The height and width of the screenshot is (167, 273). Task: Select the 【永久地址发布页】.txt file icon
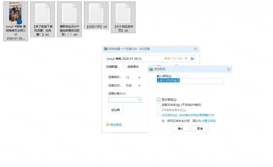pyautogui.click(x=123, y=14)
